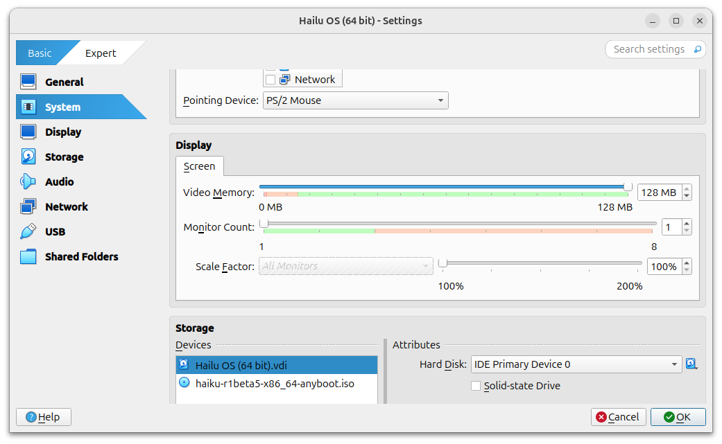This screenshot has height=444, width=722.
Task: Click the Monitor Count value field
Action: tap(672, 227)
